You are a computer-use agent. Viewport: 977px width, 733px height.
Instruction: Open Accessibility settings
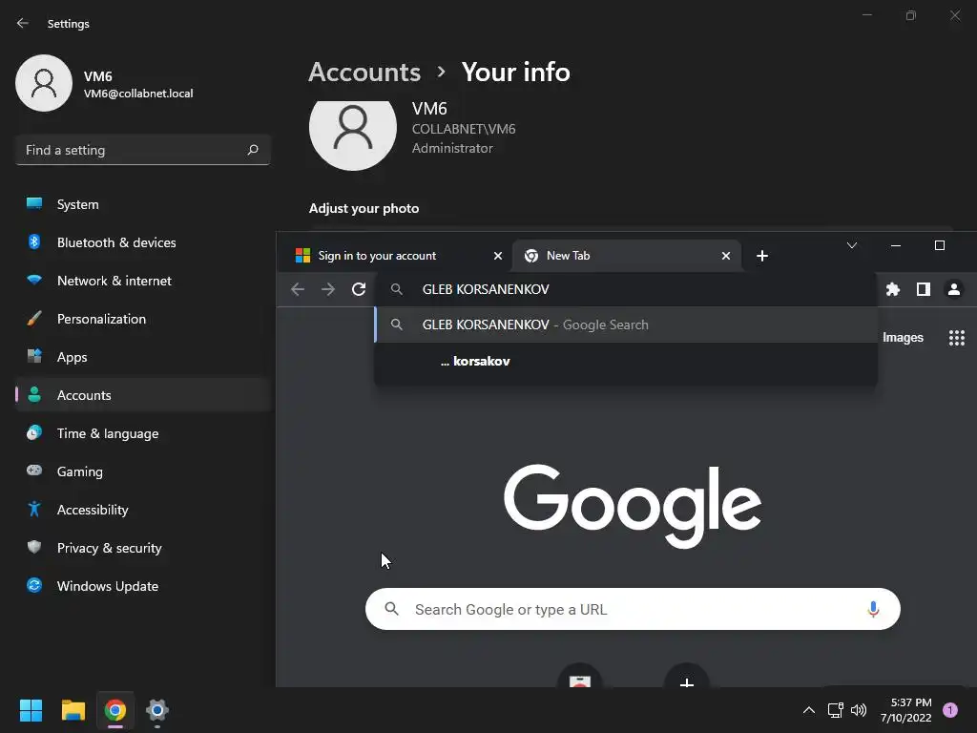click(143, 510)
